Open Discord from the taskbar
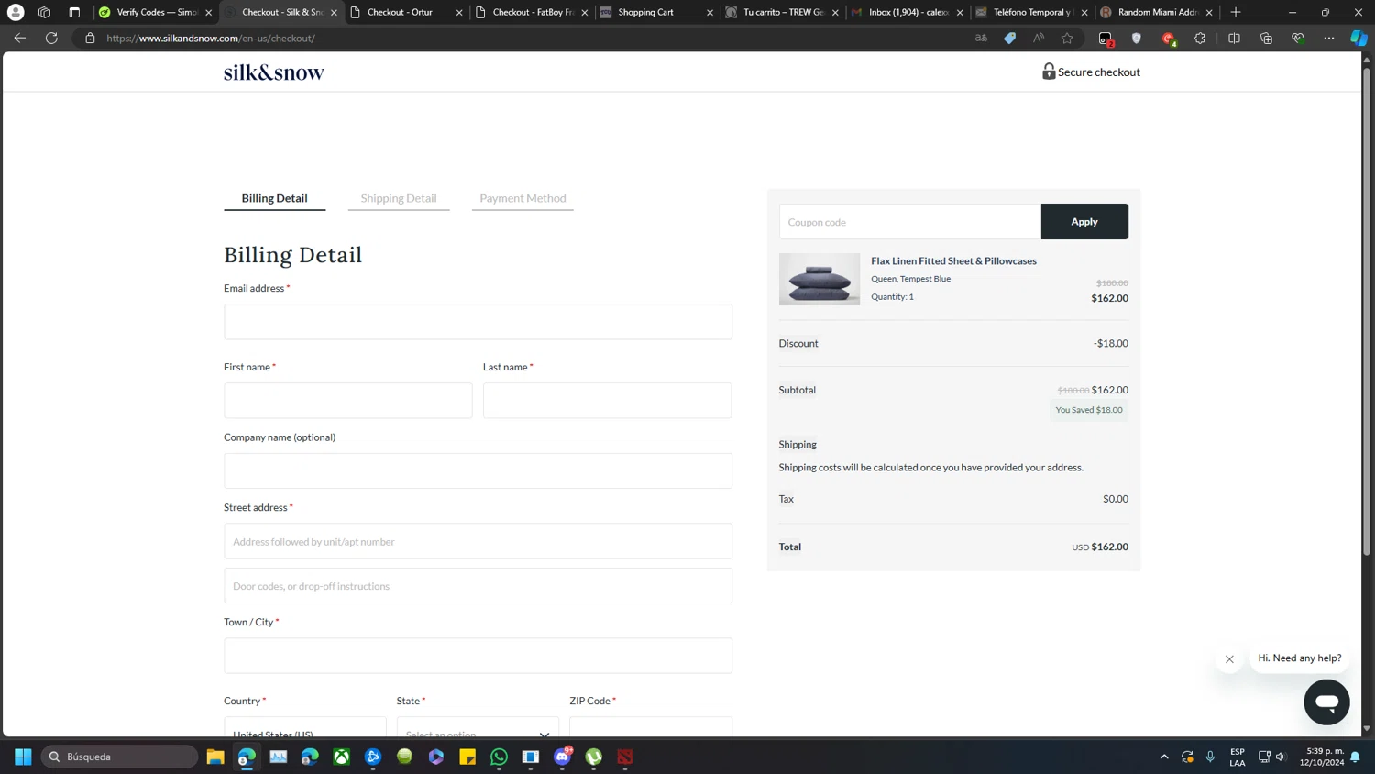Screen dimensions: 1375x774 click(563, 757)
